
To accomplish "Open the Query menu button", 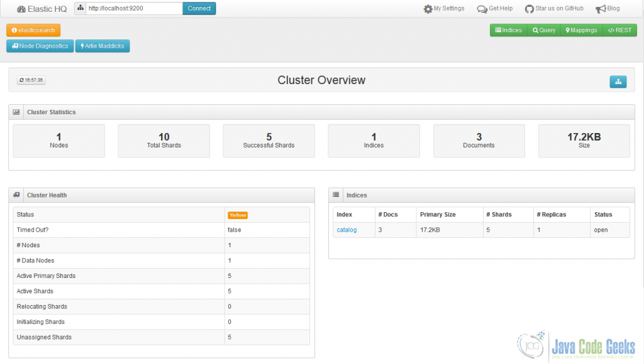I will point(544,30).
